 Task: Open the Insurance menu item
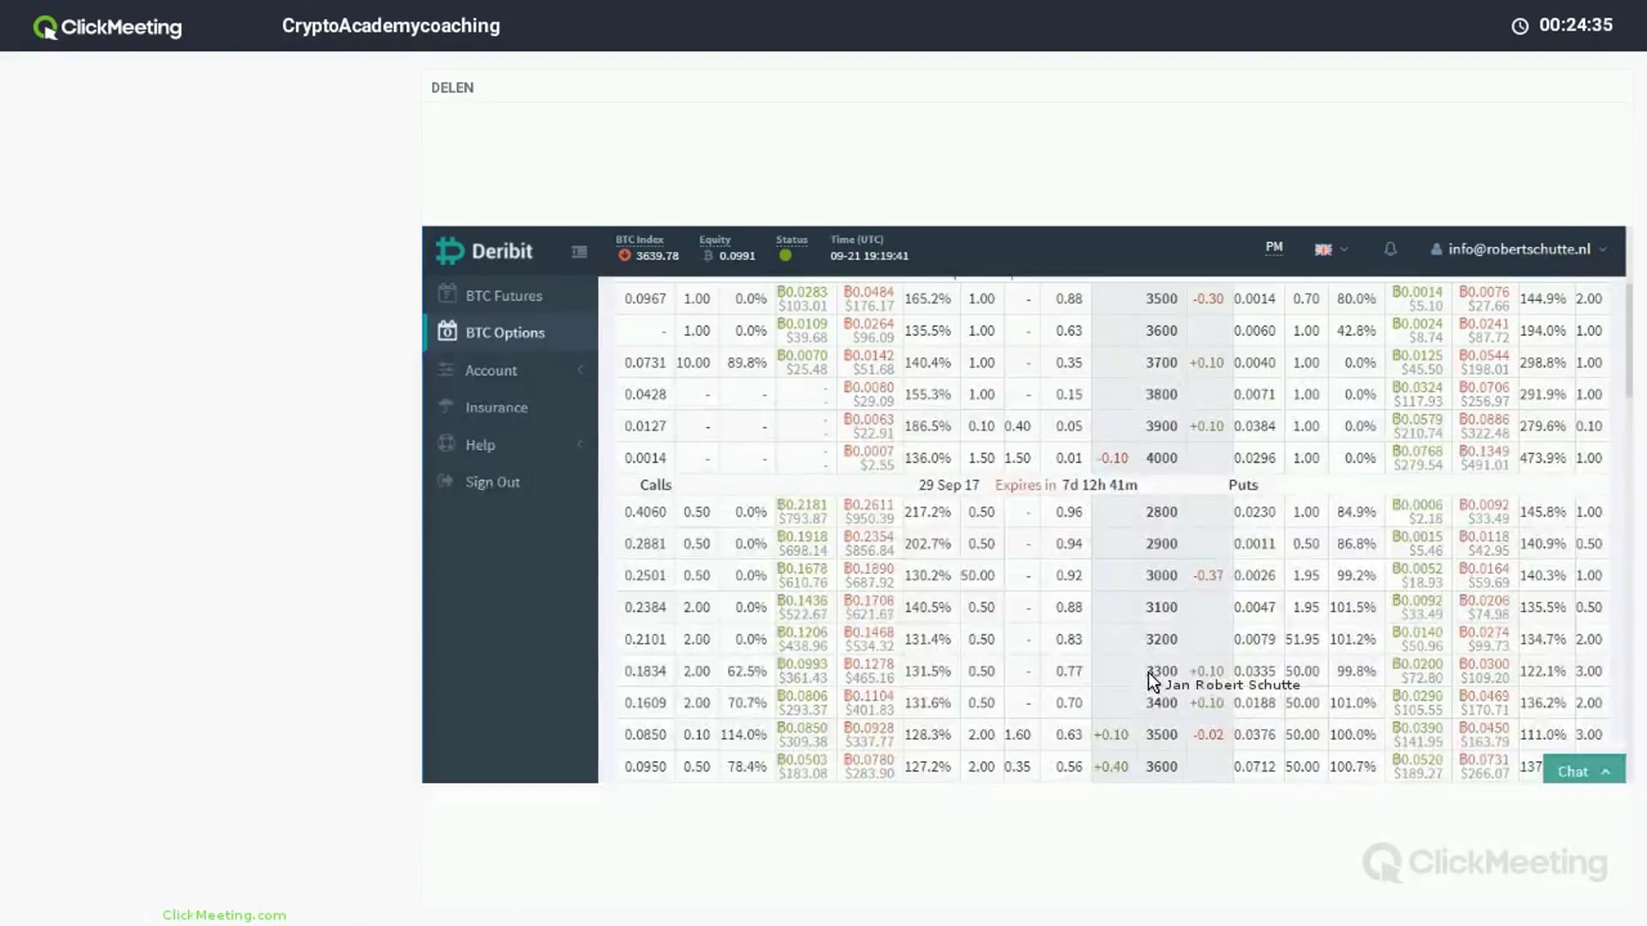[x=496, y=407]
